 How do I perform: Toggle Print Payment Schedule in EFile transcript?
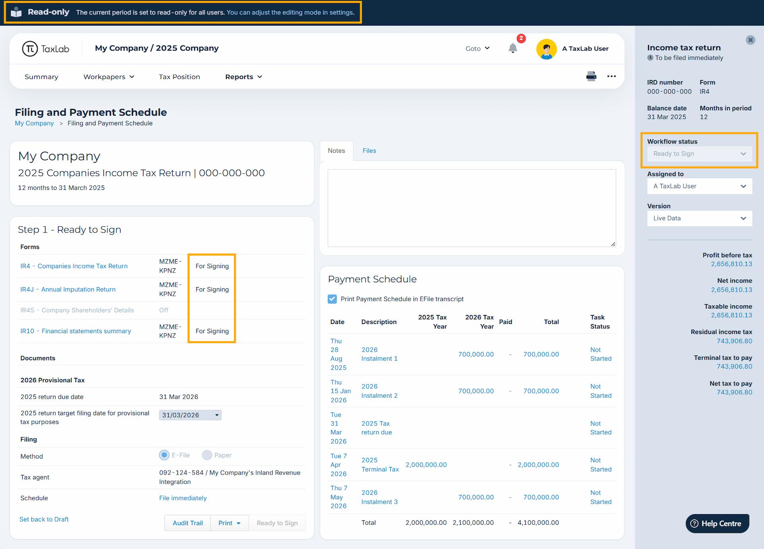332,299
